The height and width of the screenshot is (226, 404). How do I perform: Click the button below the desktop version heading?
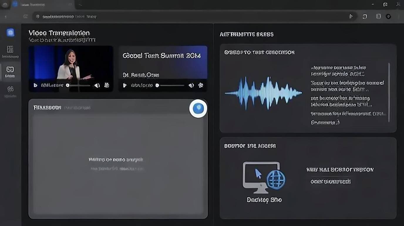[331, 182]
